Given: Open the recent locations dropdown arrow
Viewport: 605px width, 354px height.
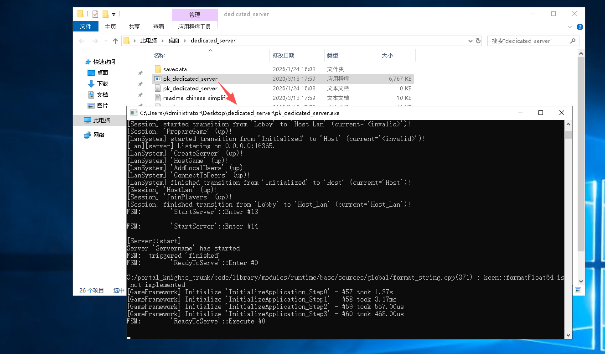Looking at the screenshot, I should [105, 41].
